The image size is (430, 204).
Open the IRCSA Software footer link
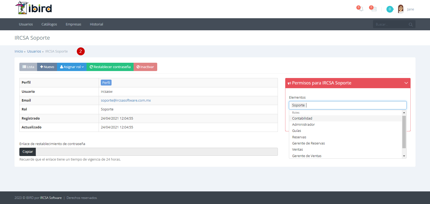(x=51, y=198)
